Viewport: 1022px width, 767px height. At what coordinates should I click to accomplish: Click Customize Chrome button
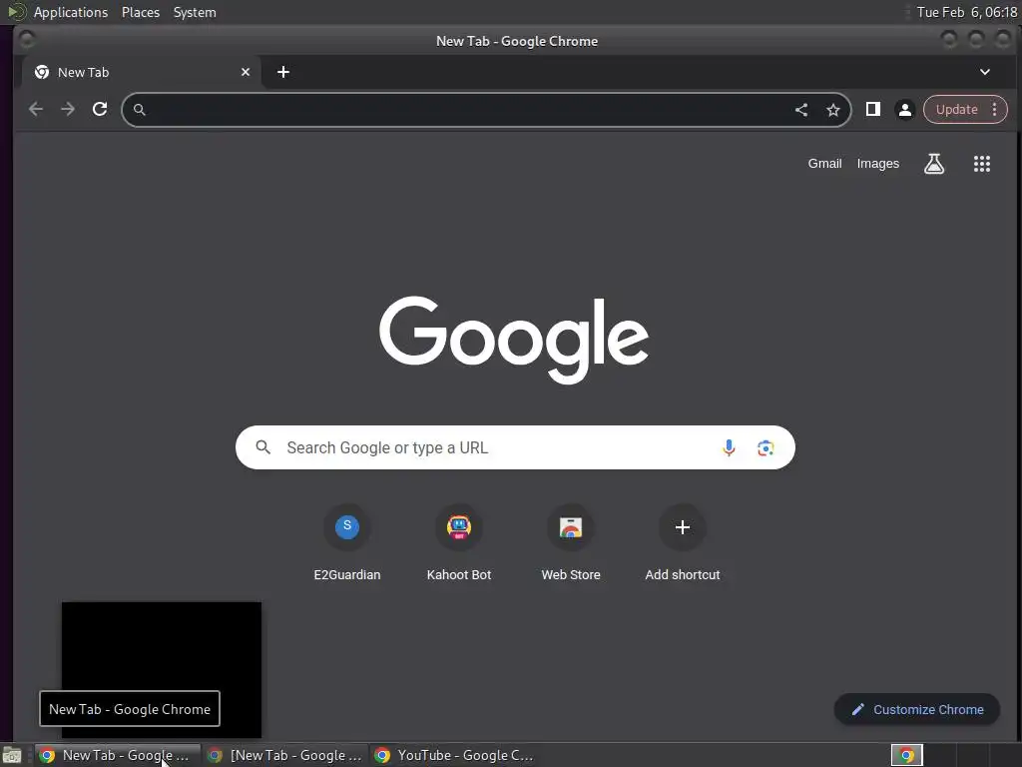tap(917, 710)
